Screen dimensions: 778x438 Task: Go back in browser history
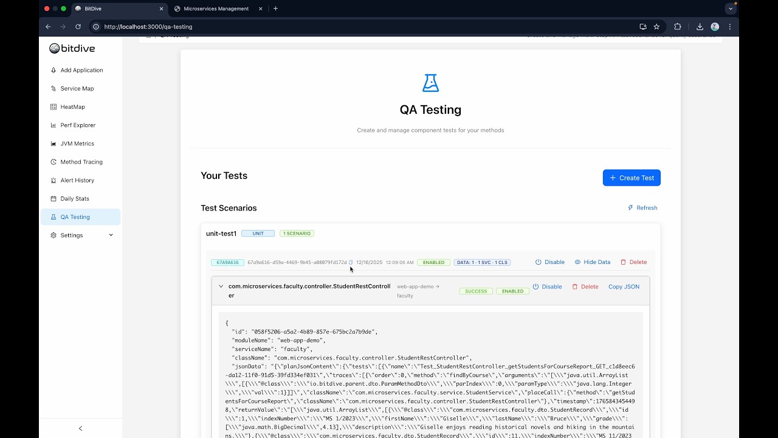[x=48, y=27]
